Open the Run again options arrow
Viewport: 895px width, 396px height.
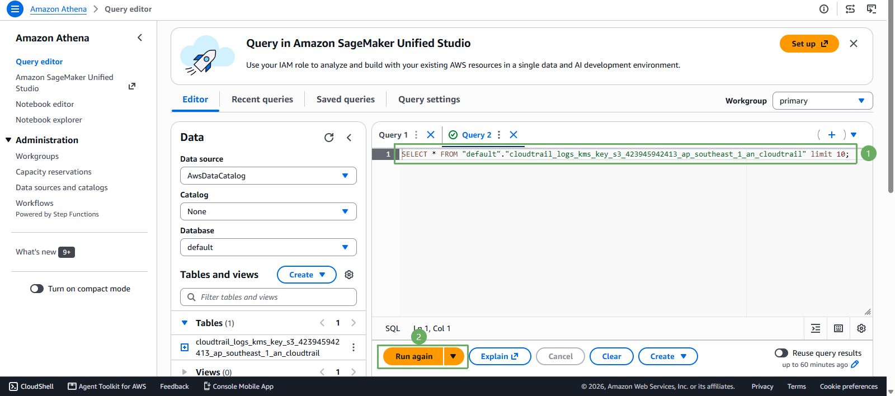[x=454, y=356]
